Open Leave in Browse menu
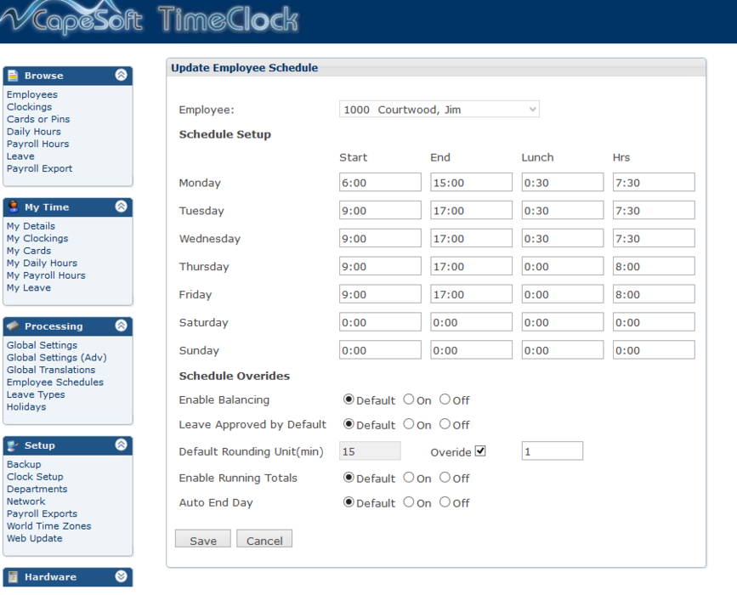The width and height of the screenshot is (737, 595). coord(20,156)
